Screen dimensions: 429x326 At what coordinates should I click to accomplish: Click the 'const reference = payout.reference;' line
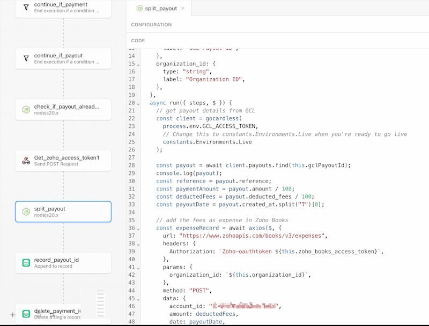coord(213,181)
